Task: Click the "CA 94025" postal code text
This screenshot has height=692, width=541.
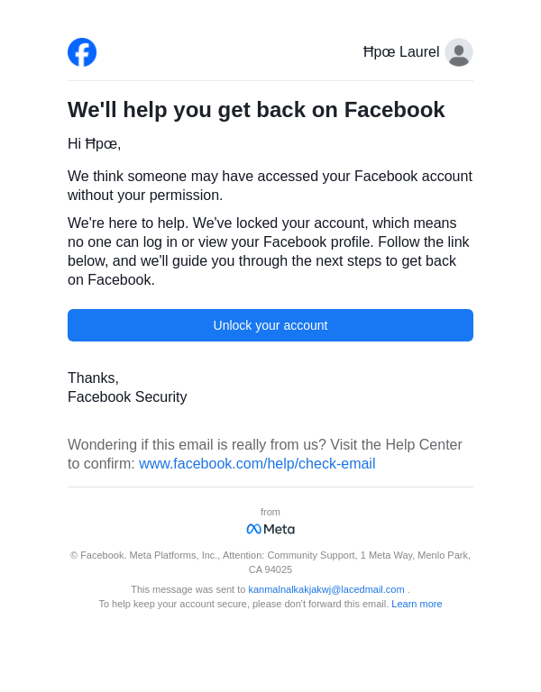Action: [270, 569]
